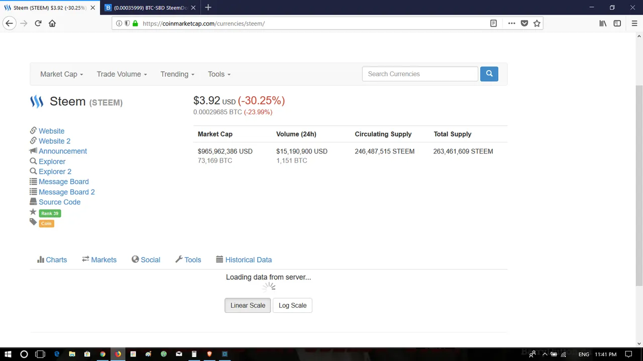This screenshot has height=361, width=643.
Task: Open the Social tab
Action: click(146, 260)
